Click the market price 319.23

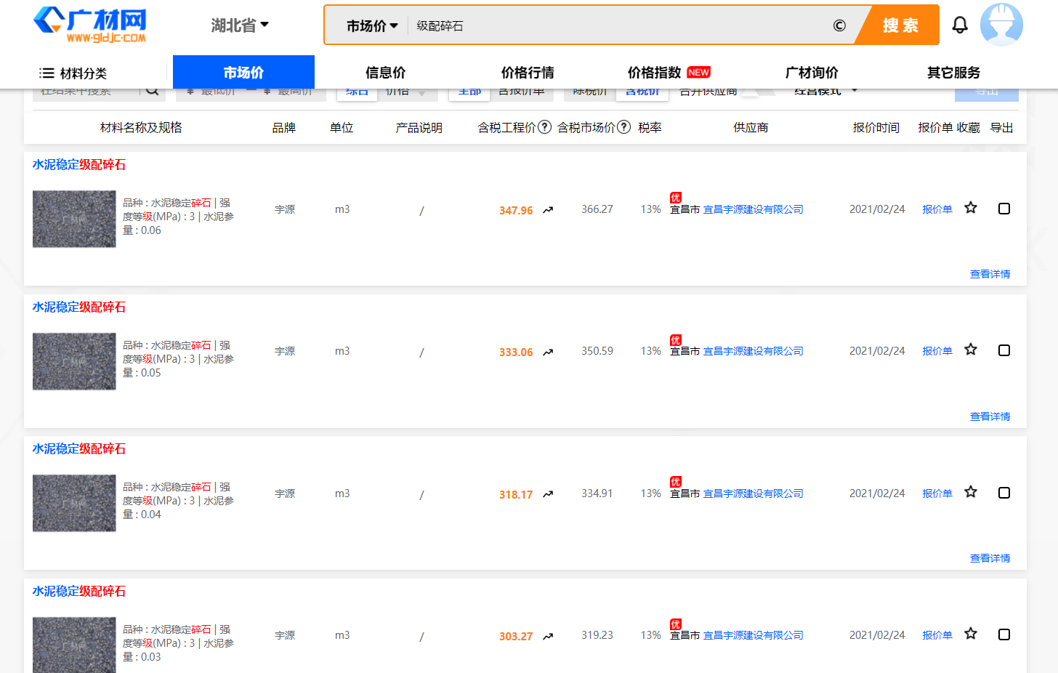click(x=597, y=635)
